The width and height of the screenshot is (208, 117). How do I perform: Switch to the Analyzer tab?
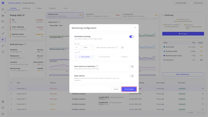[39, 8]
